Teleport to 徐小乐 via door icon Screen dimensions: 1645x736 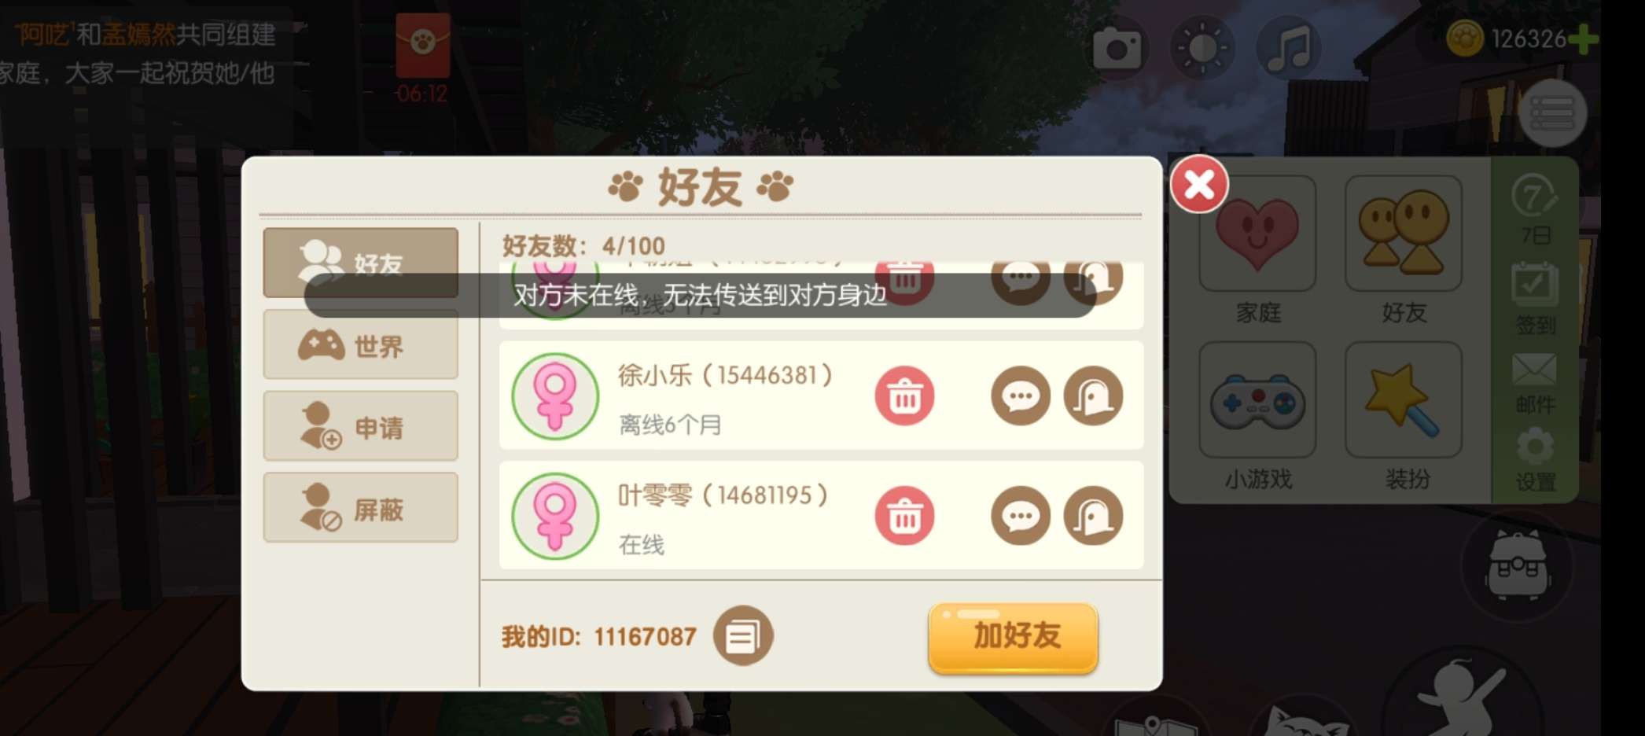[x=1093, y=396]
